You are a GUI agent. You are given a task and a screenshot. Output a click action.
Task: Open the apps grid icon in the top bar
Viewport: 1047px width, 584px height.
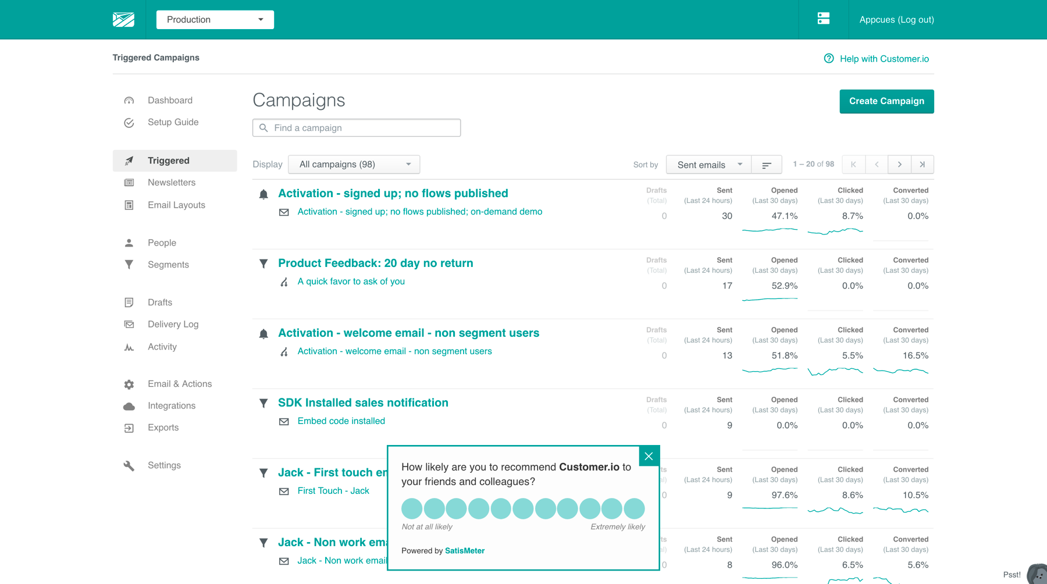click(824, 18)
